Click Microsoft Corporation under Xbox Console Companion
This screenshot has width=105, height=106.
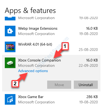[36, 65]
